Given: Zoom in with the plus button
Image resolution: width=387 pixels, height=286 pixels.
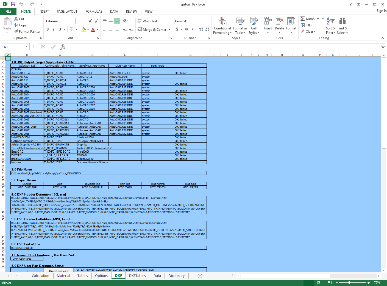Looking at the screenshot, I should (x=369, y=282).
